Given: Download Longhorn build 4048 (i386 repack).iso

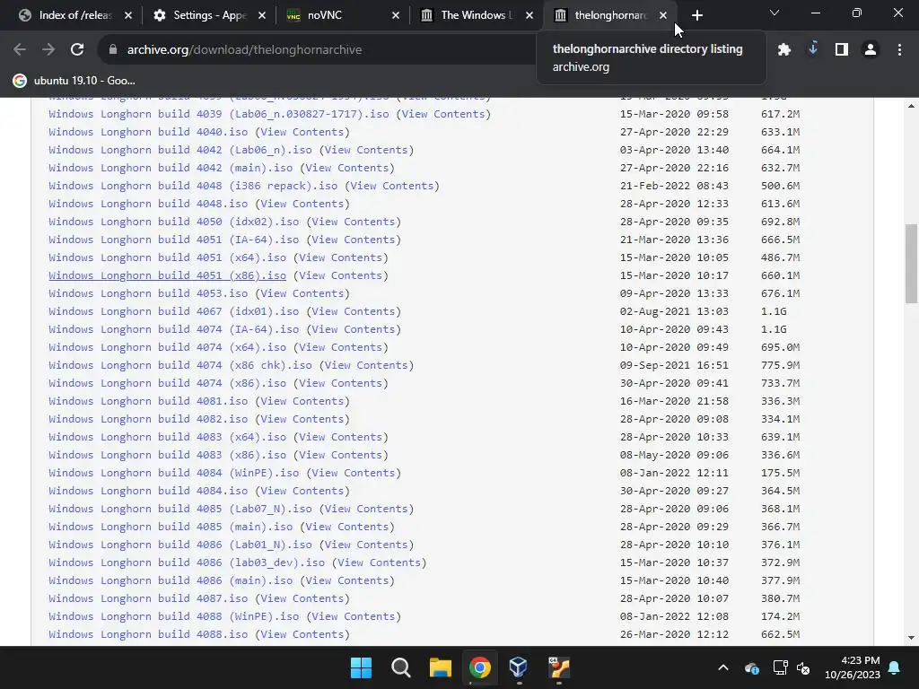Looking at the screenshot, I should point(193,186).
